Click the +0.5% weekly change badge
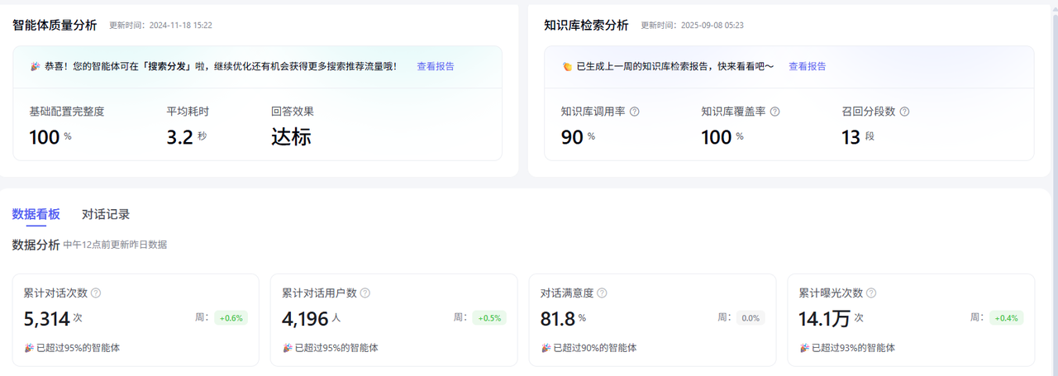1058x376 pixels. [x=489, y=318]
